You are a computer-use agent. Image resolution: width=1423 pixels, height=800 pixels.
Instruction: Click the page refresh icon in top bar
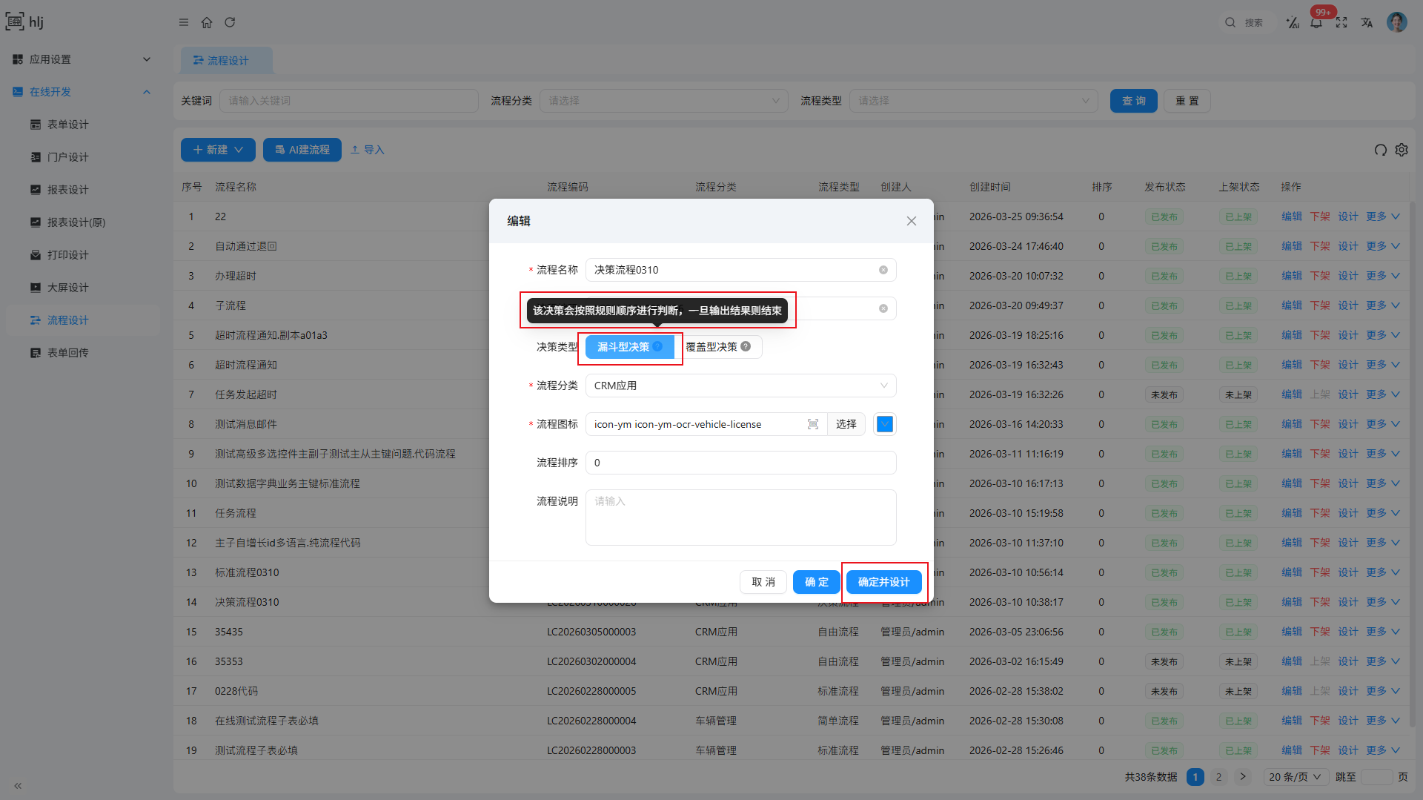click(x=230, y=22)
